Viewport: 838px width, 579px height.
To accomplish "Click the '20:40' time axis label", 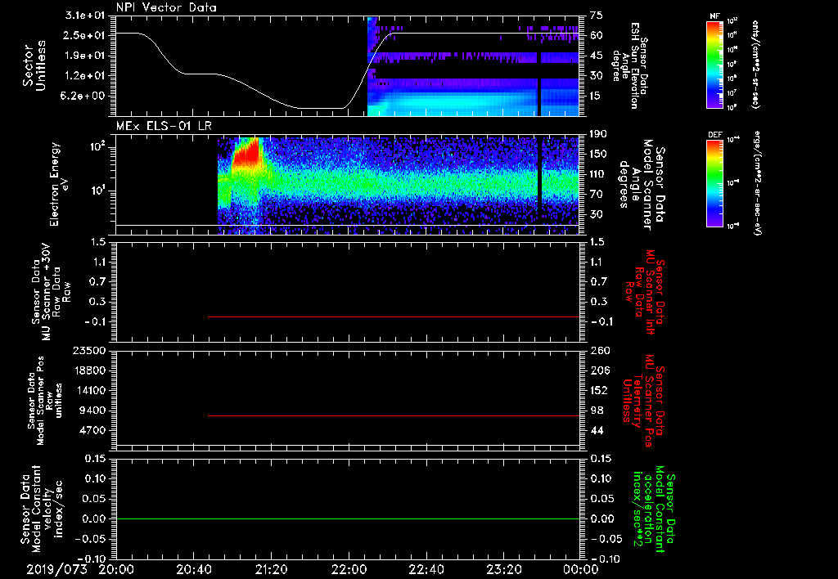I will (x=193, y=569).
